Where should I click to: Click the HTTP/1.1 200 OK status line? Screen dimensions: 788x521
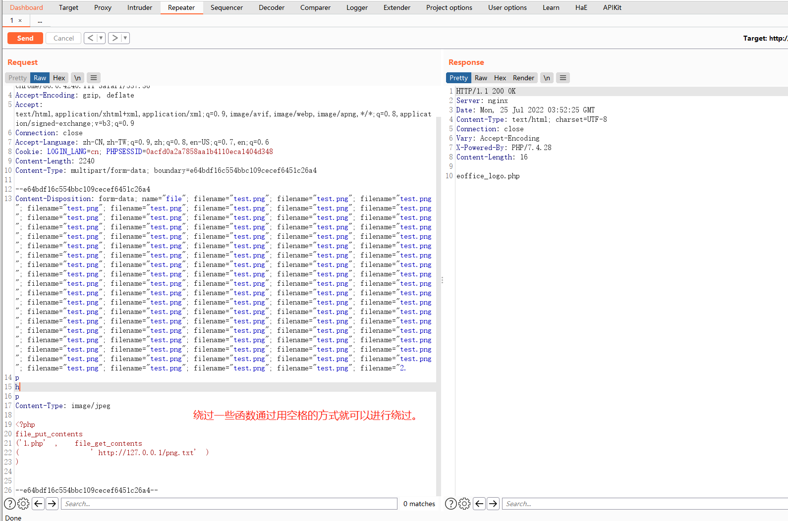pos(486,91)
